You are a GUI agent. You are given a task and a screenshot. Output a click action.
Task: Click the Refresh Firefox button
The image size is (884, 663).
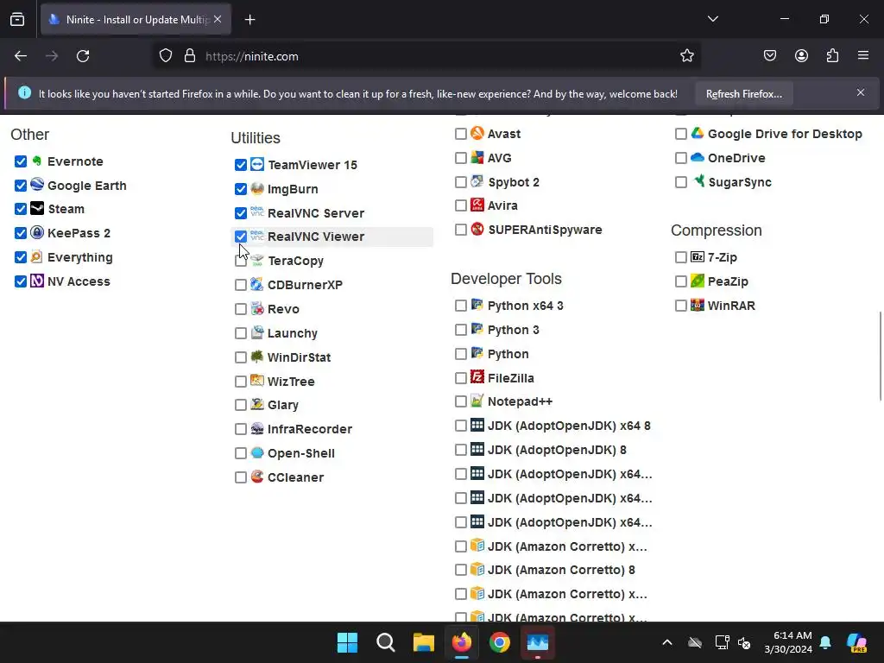click(x=743, y=93)
